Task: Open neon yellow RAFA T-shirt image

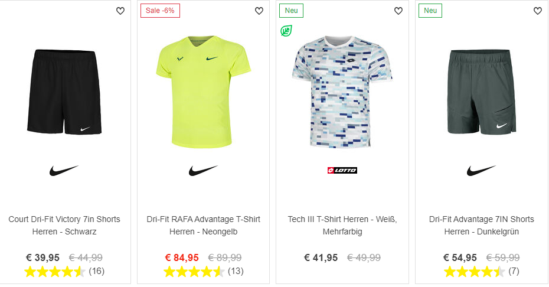Action: click(x=203, y=92)
